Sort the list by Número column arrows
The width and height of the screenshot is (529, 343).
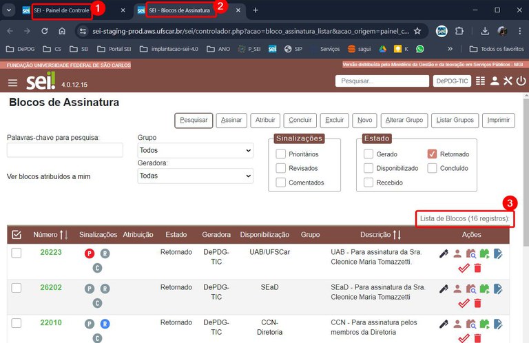[x=64, y=235]
